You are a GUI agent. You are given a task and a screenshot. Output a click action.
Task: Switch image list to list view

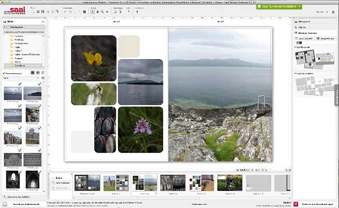click(43, 73)
